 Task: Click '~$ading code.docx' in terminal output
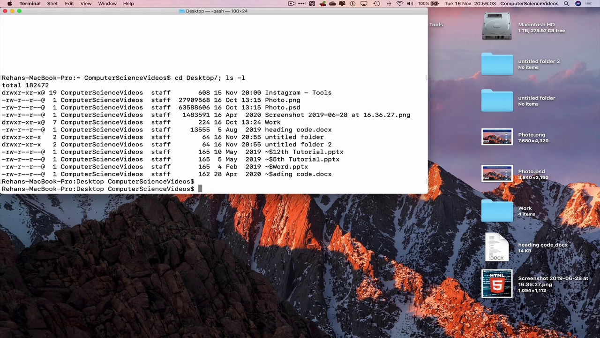pyautogui.click(x=298, y=174)
